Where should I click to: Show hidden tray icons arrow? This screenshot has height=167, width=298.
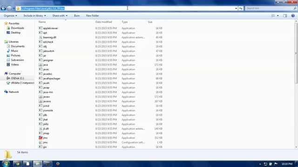(x=260, y=164)
